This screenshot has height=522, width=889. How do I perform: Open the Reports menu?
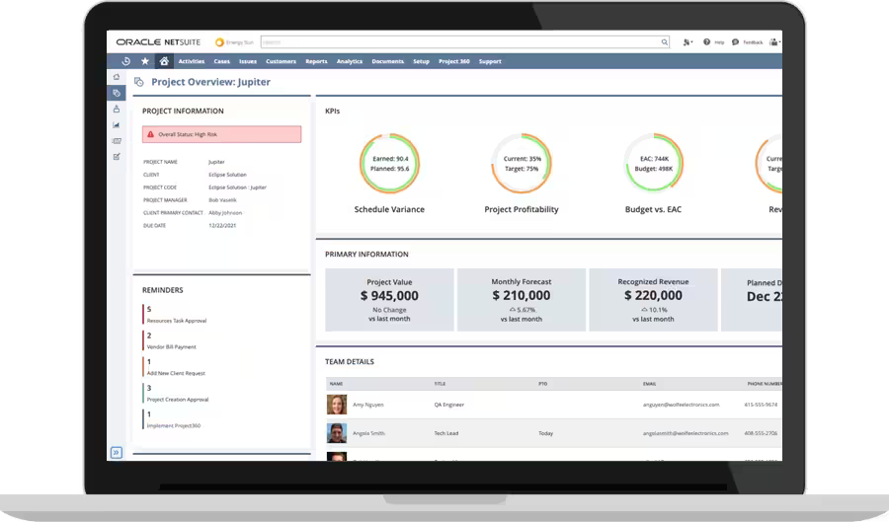click(x=316, y=61)
